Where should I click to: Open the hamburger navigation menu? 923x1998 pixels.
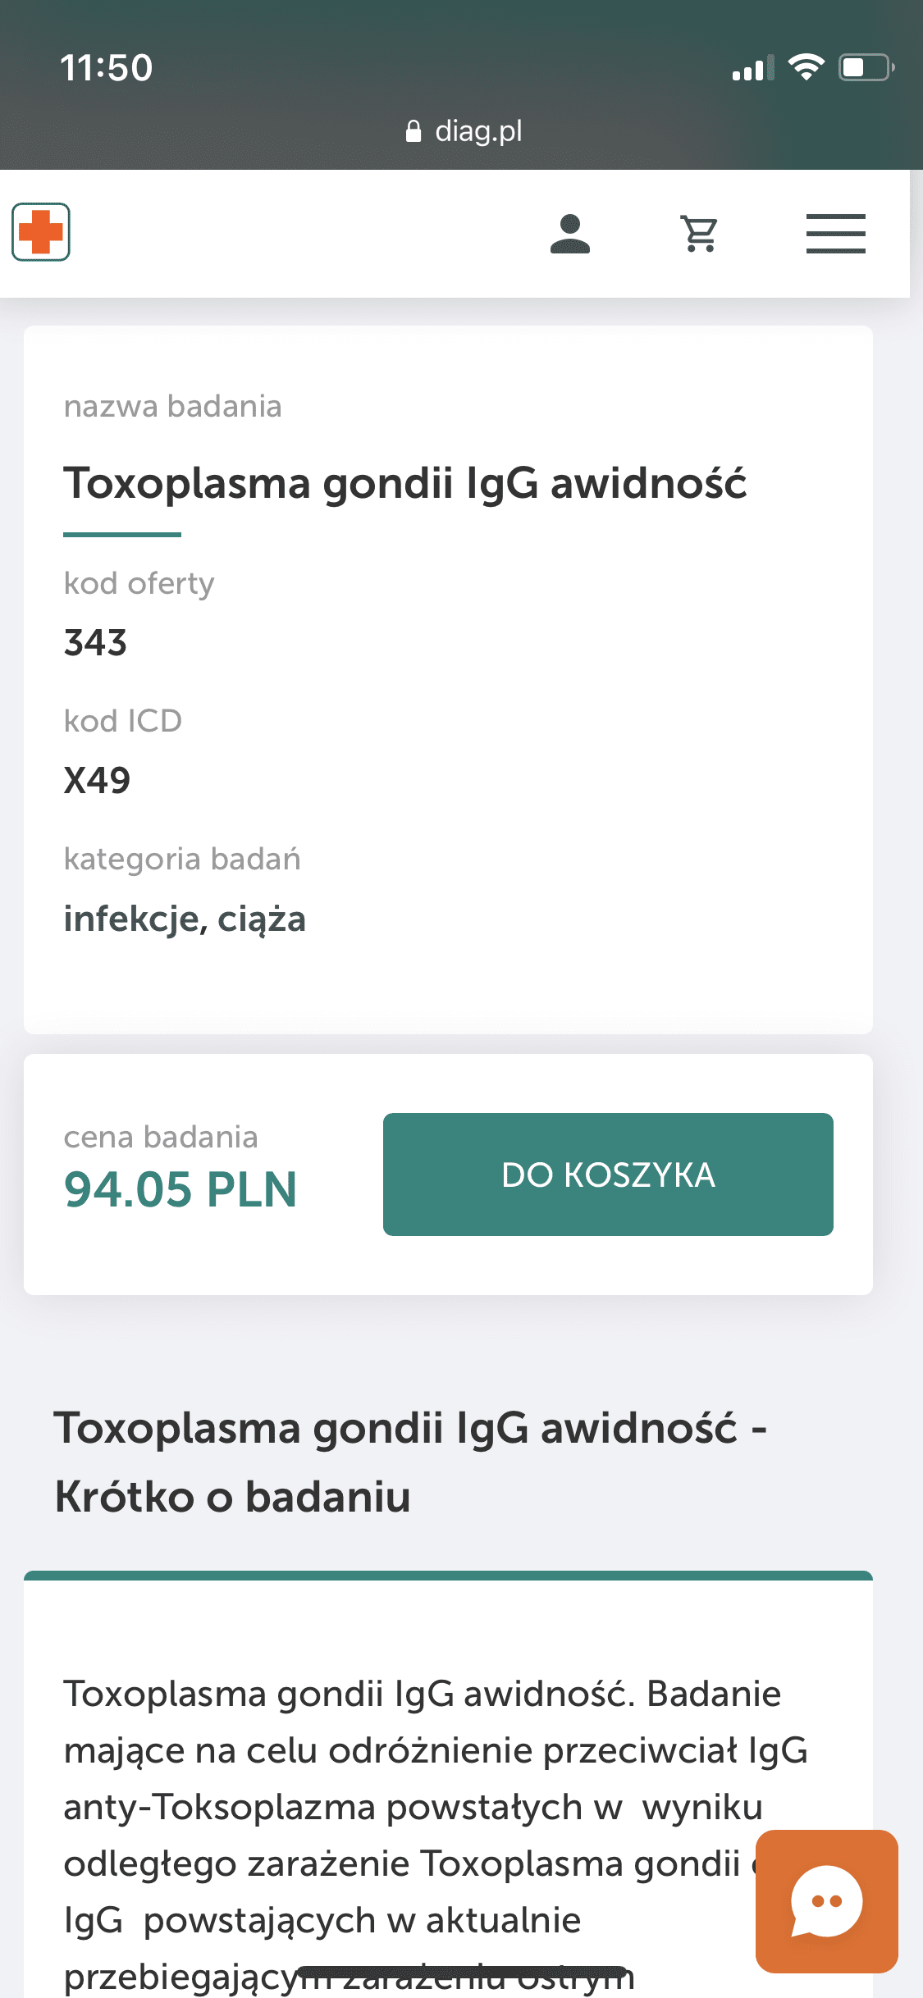pyautogui.click(x=835, y=234)
